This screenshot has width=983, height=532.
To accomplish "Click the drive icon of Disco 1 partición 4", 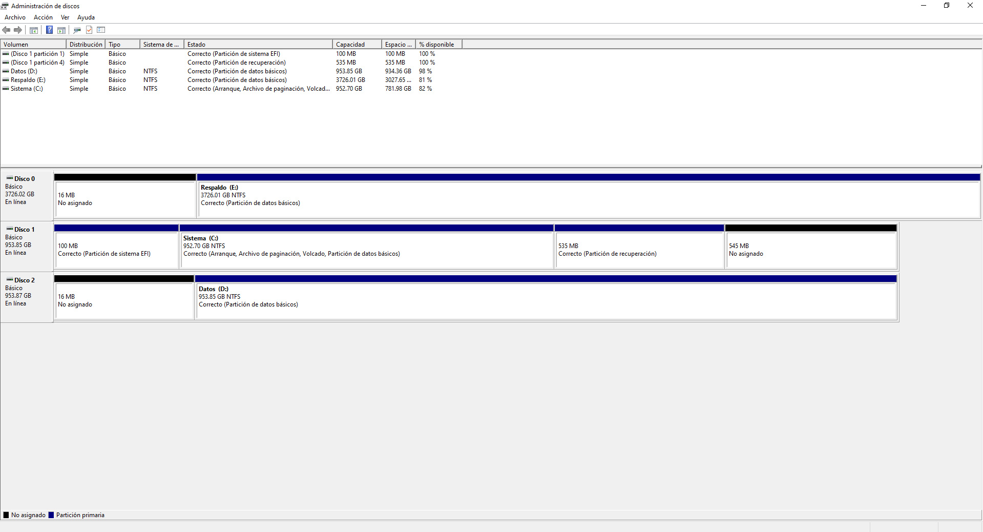I will pyautogui.click(x=6, y=63).
